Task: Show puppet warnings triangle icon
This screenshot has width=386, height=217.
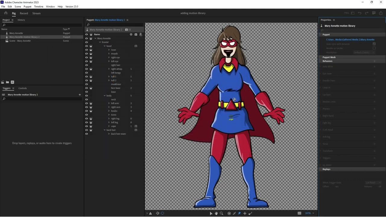Action: point(150,213)
